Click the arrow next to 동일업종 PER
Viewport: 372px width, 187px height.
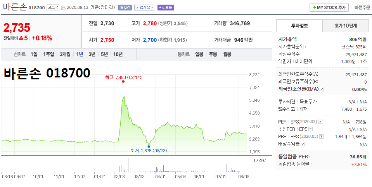pyautogui.click(x=310, y=157)
